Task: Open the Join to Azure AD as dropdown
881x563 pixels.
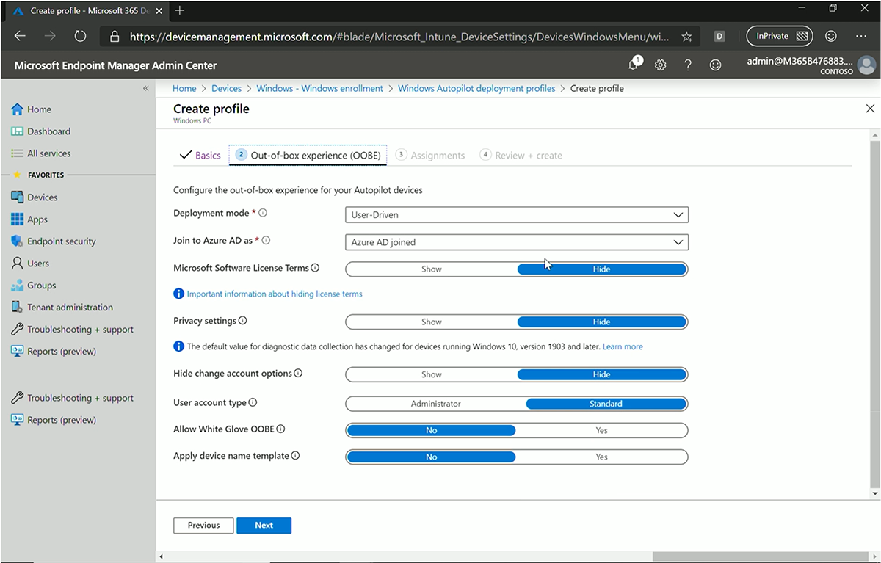Action: coord(516,242)
